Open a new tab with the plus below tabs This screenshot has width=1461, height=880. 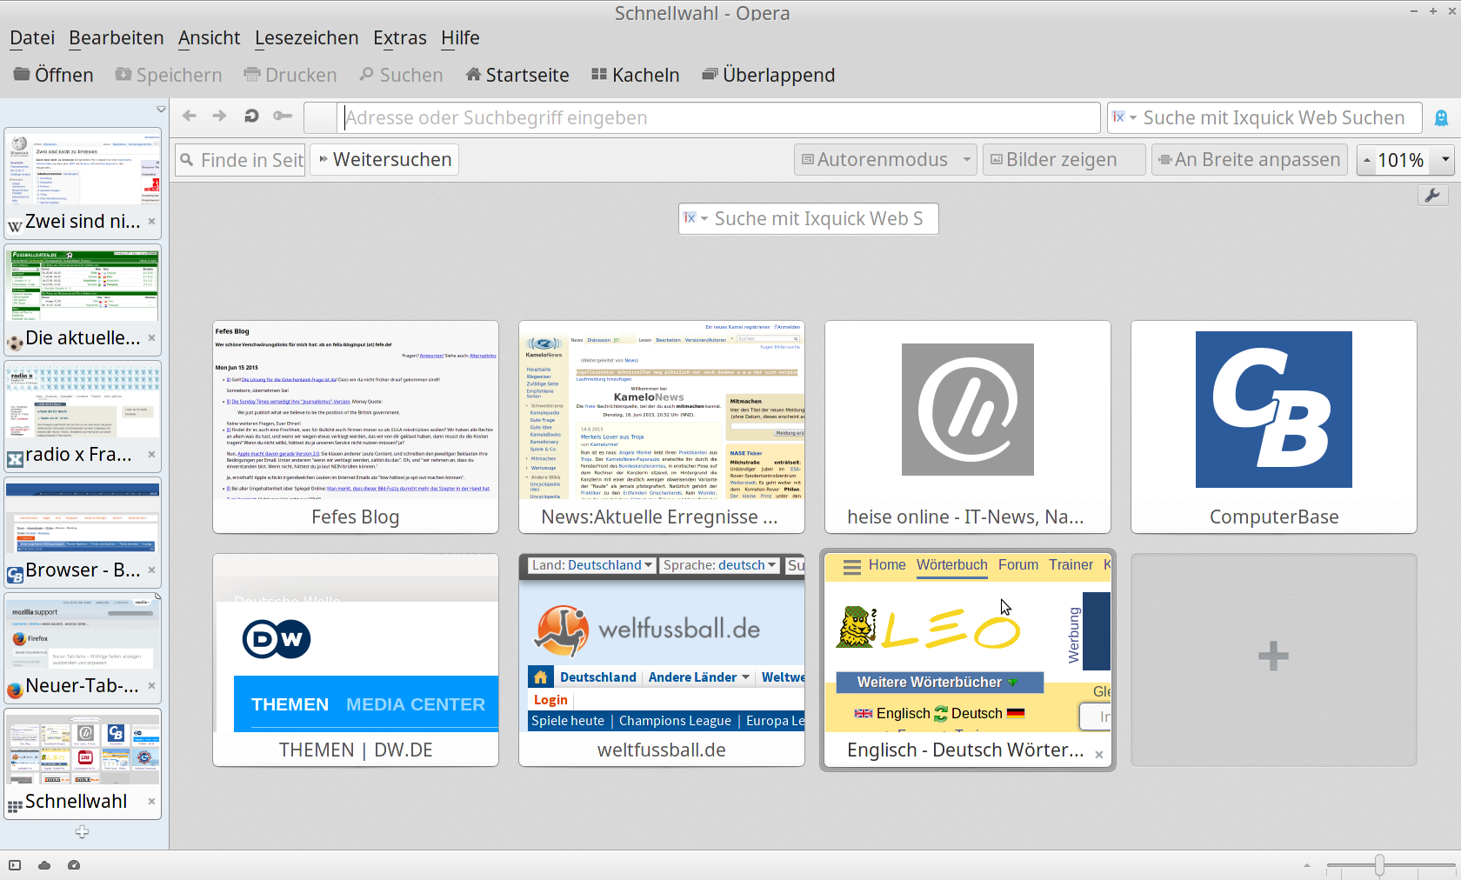coord(82,832)
